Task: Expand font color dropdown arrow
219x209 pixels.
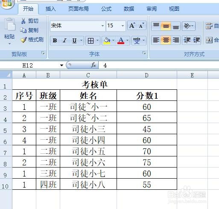Action: click(x=128, y=41)
